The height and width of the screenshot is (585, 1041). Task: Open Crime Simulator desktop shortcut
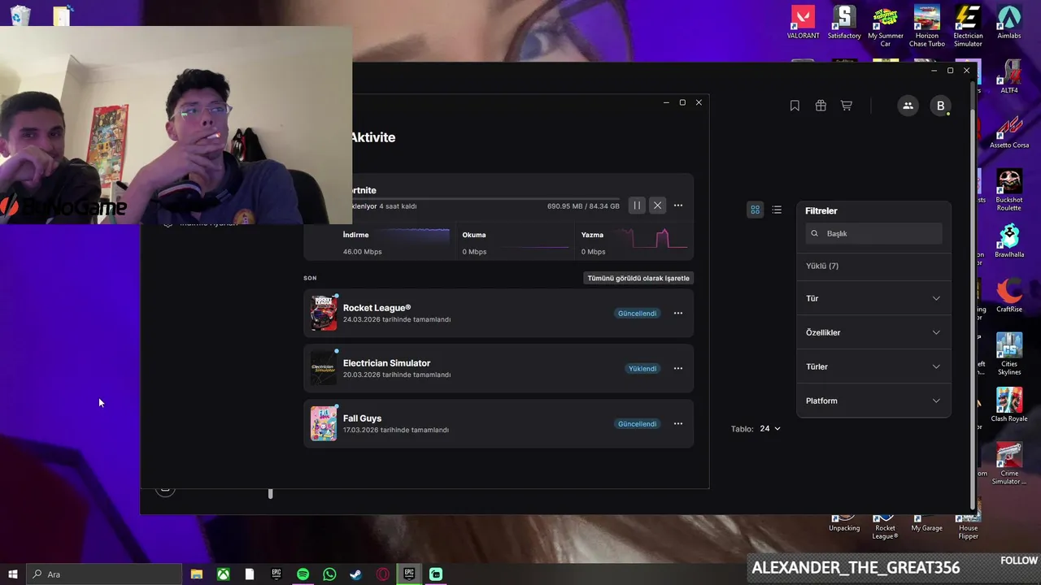coord(1009,463)
